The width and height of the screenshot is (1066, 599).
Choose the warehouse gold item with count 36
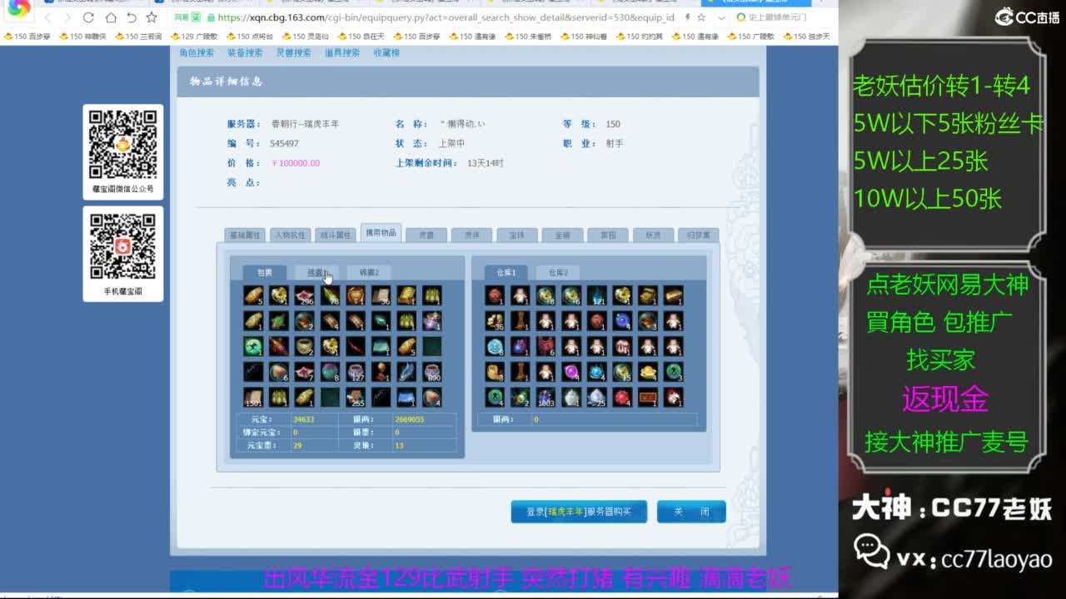[496, 321]
